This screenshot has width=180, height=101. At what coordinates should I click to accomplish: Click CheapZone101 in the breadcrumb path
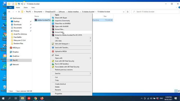click(x=50, y=12)
